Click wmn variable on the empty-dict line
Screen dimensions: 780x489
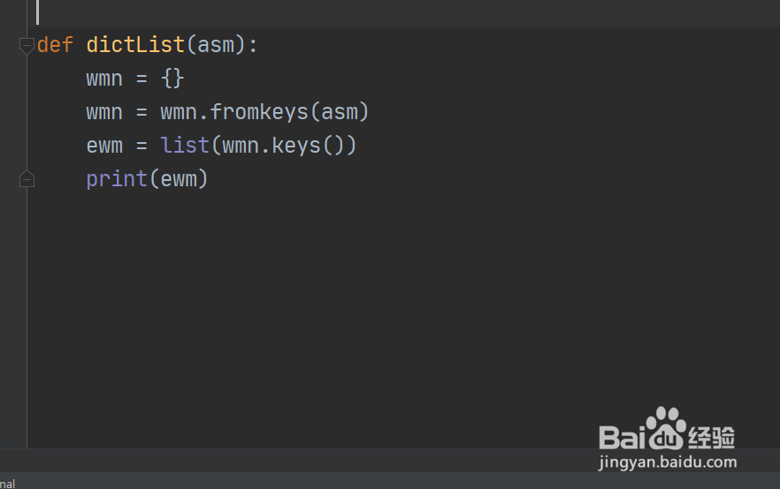click(x=104, y=79)
